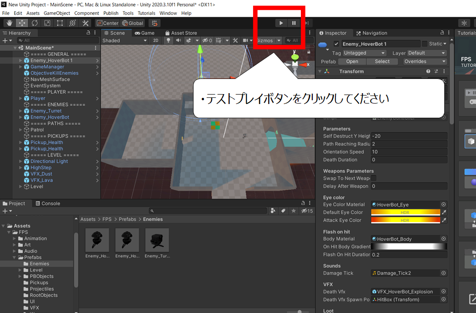
Task: Tick the Swap To Next Weapon checkbox
Action: [374, 178]
